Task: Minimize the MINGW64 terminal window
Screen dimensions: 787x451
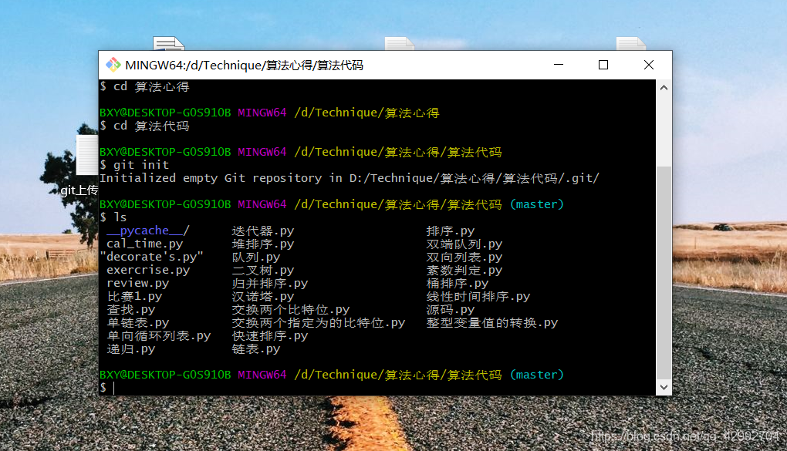Action: pyautogui.click(x=559, y=65)
